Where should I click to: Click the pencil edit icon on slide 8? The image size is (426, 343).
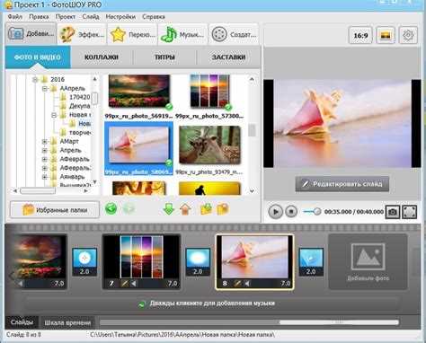(x=237, y=283)
